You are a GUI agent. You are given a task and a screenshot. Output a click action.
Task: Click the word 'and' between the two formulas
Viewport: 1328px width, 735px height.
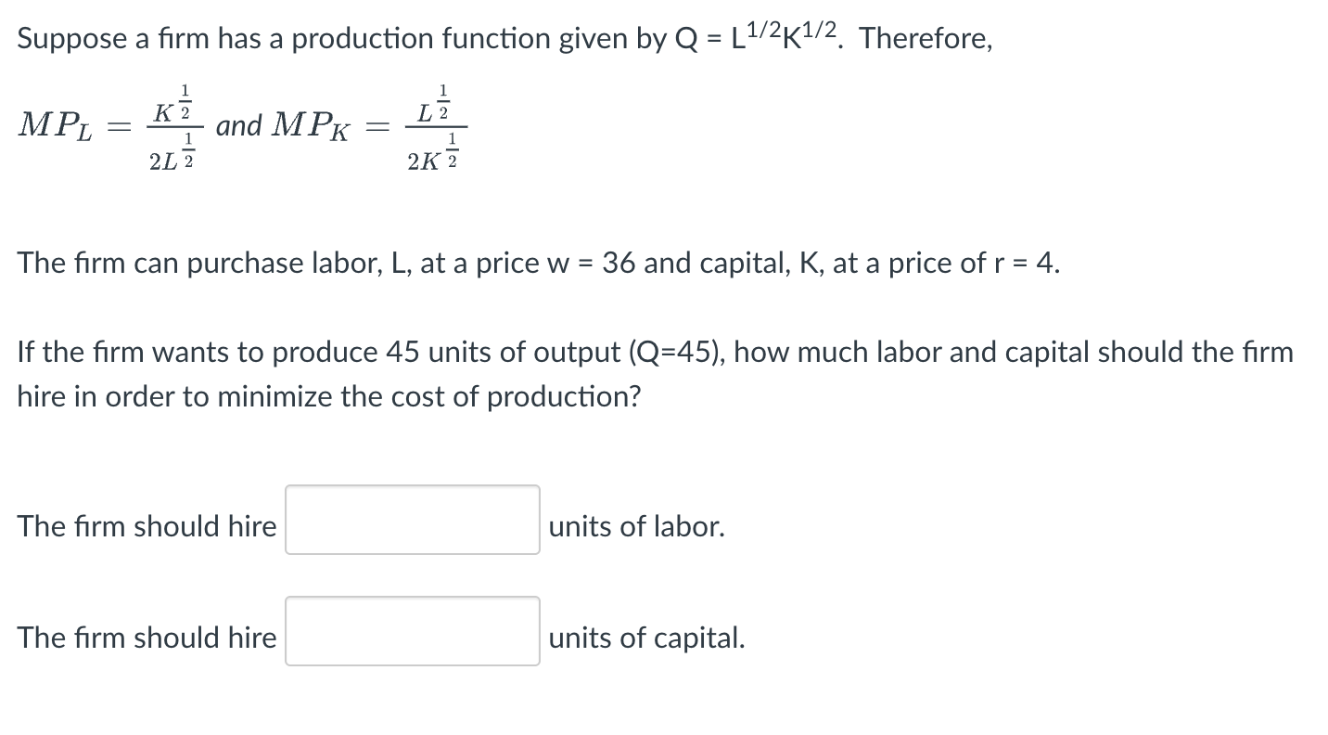(x=239, y=128)
